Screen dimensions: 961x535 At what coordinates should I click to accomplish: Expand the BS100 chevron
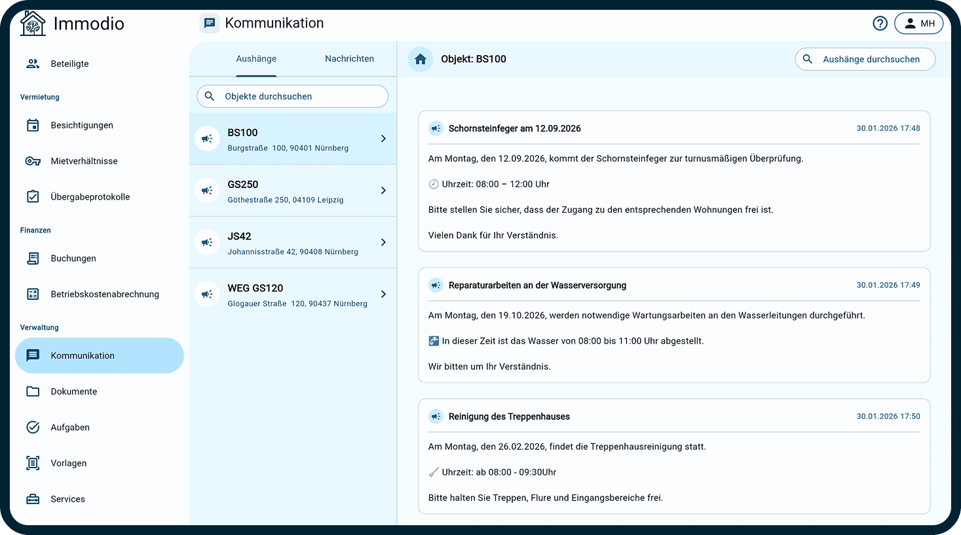pyautogui.click(x=384, y=139)
